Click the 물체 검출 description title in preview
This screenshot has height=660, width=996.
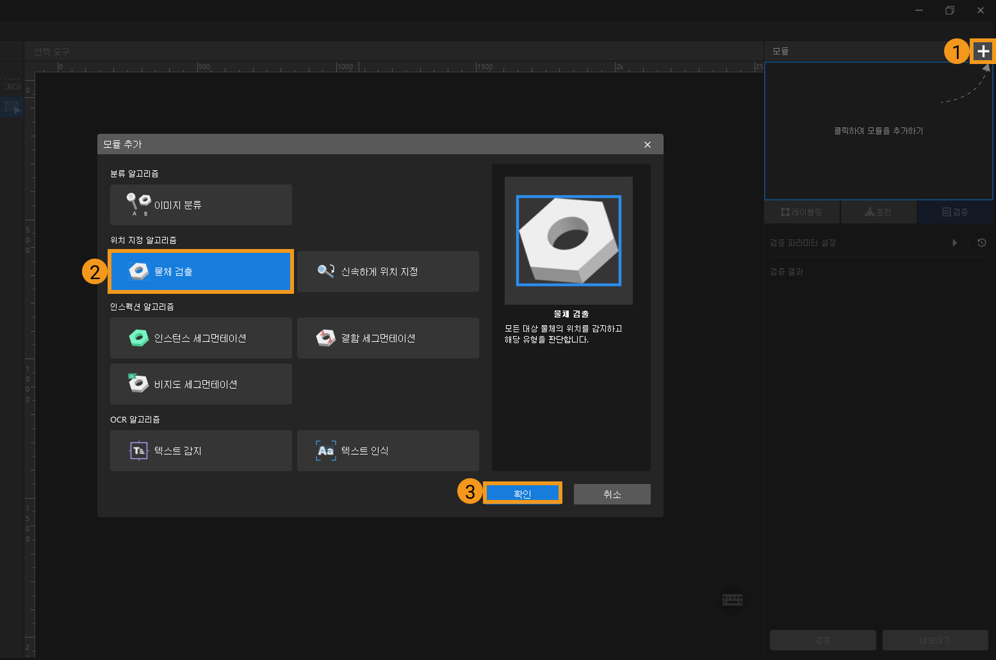(x=571, y=314)
